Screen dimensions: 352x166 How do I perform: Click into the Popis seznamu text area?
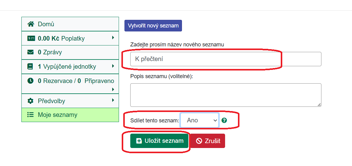coord(226,95)
